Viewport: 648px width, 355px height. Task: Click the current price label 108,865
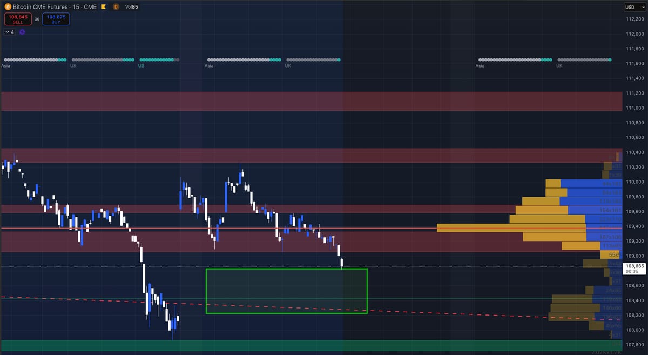click(633, 269)
